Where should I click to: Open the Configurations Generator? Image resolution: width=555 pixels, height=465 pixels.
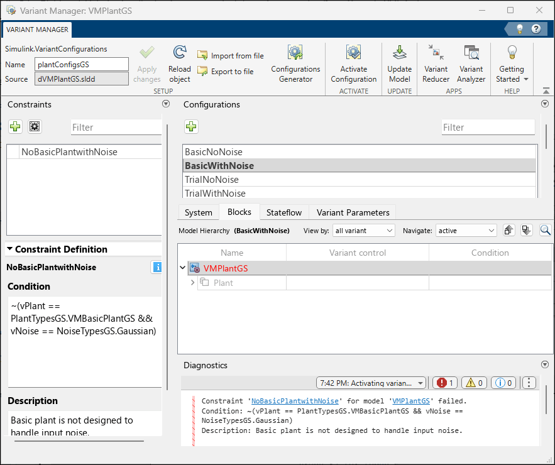295,64
